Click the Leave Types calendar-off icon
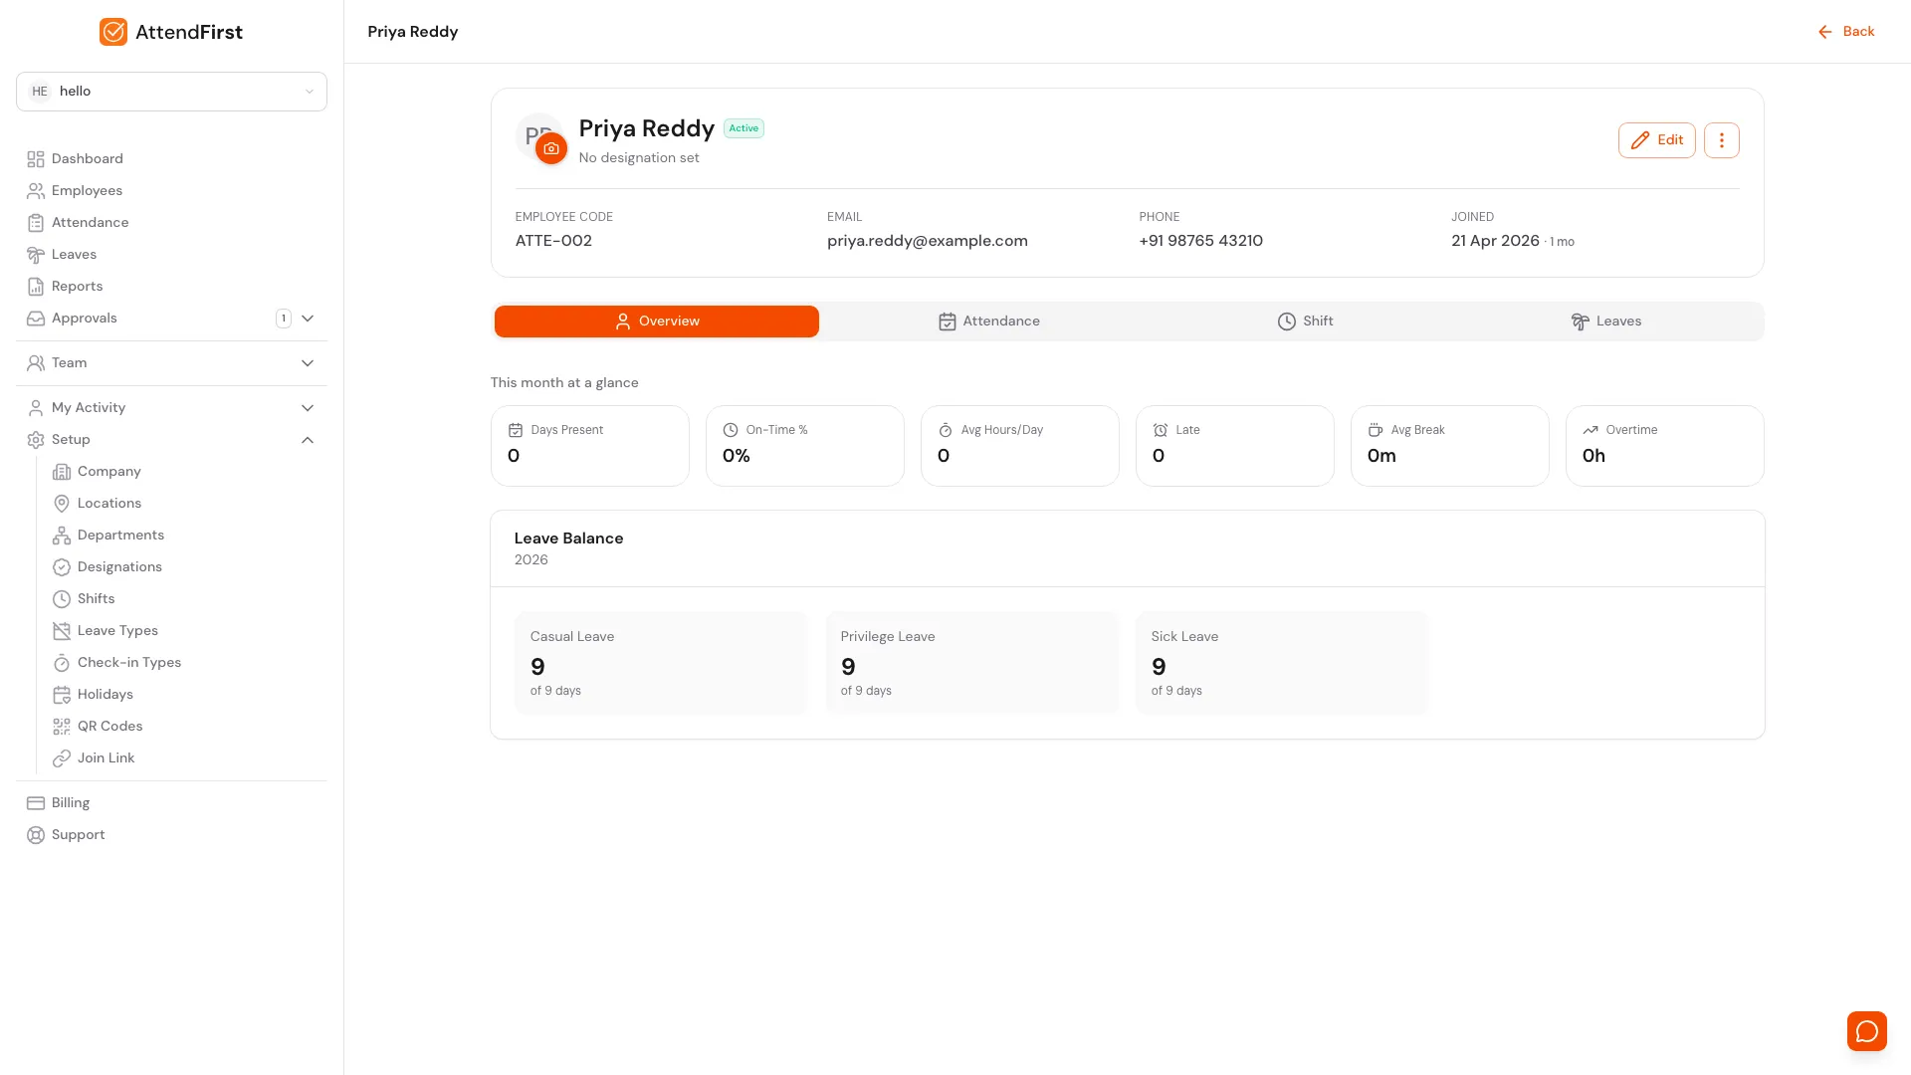 [x=62, y=631]
